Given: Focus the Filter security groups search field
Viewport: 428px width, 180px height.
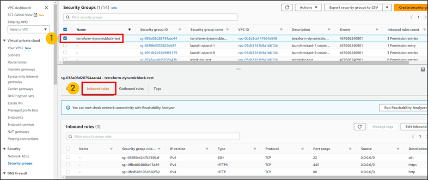Looking at the screenshot, I should (150, 17).
